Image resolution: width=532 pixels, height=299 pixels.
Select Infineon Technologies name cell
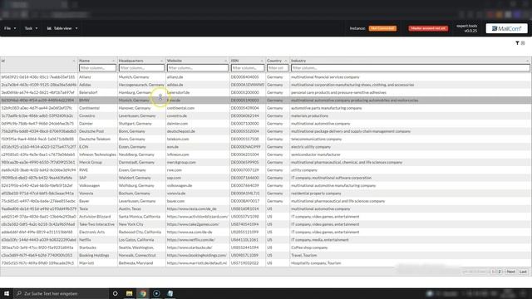tap(98, 154)
